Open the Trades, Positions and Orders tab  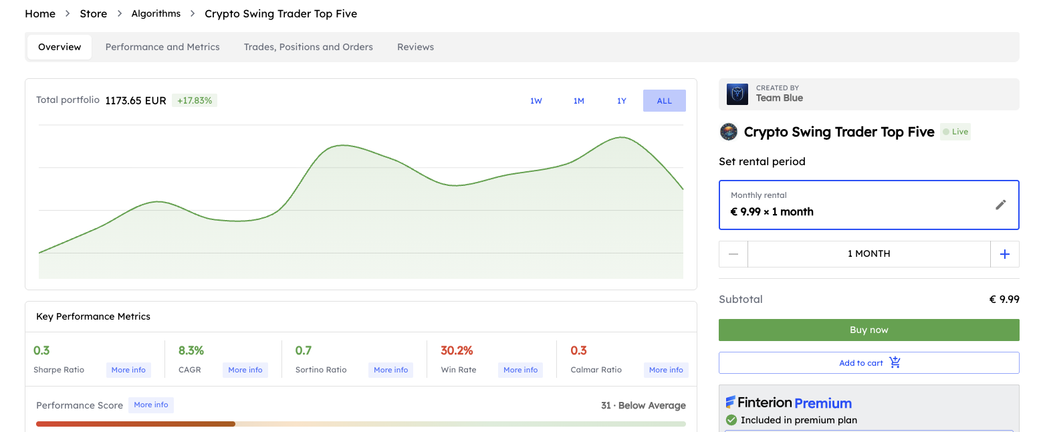coord(308,47)
